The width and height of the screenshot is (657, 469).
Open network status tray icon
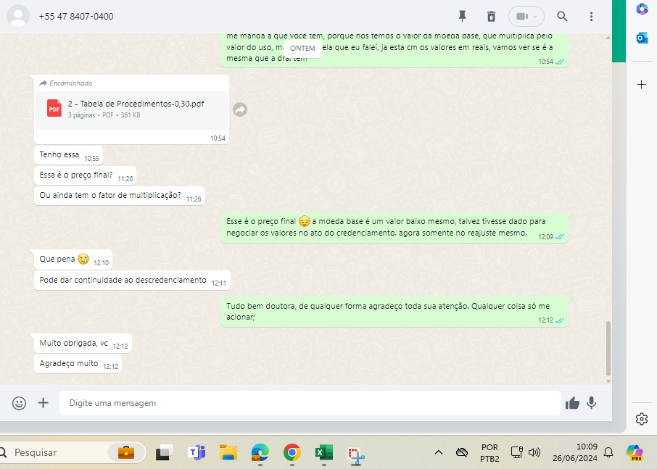(x=517, y=452)
